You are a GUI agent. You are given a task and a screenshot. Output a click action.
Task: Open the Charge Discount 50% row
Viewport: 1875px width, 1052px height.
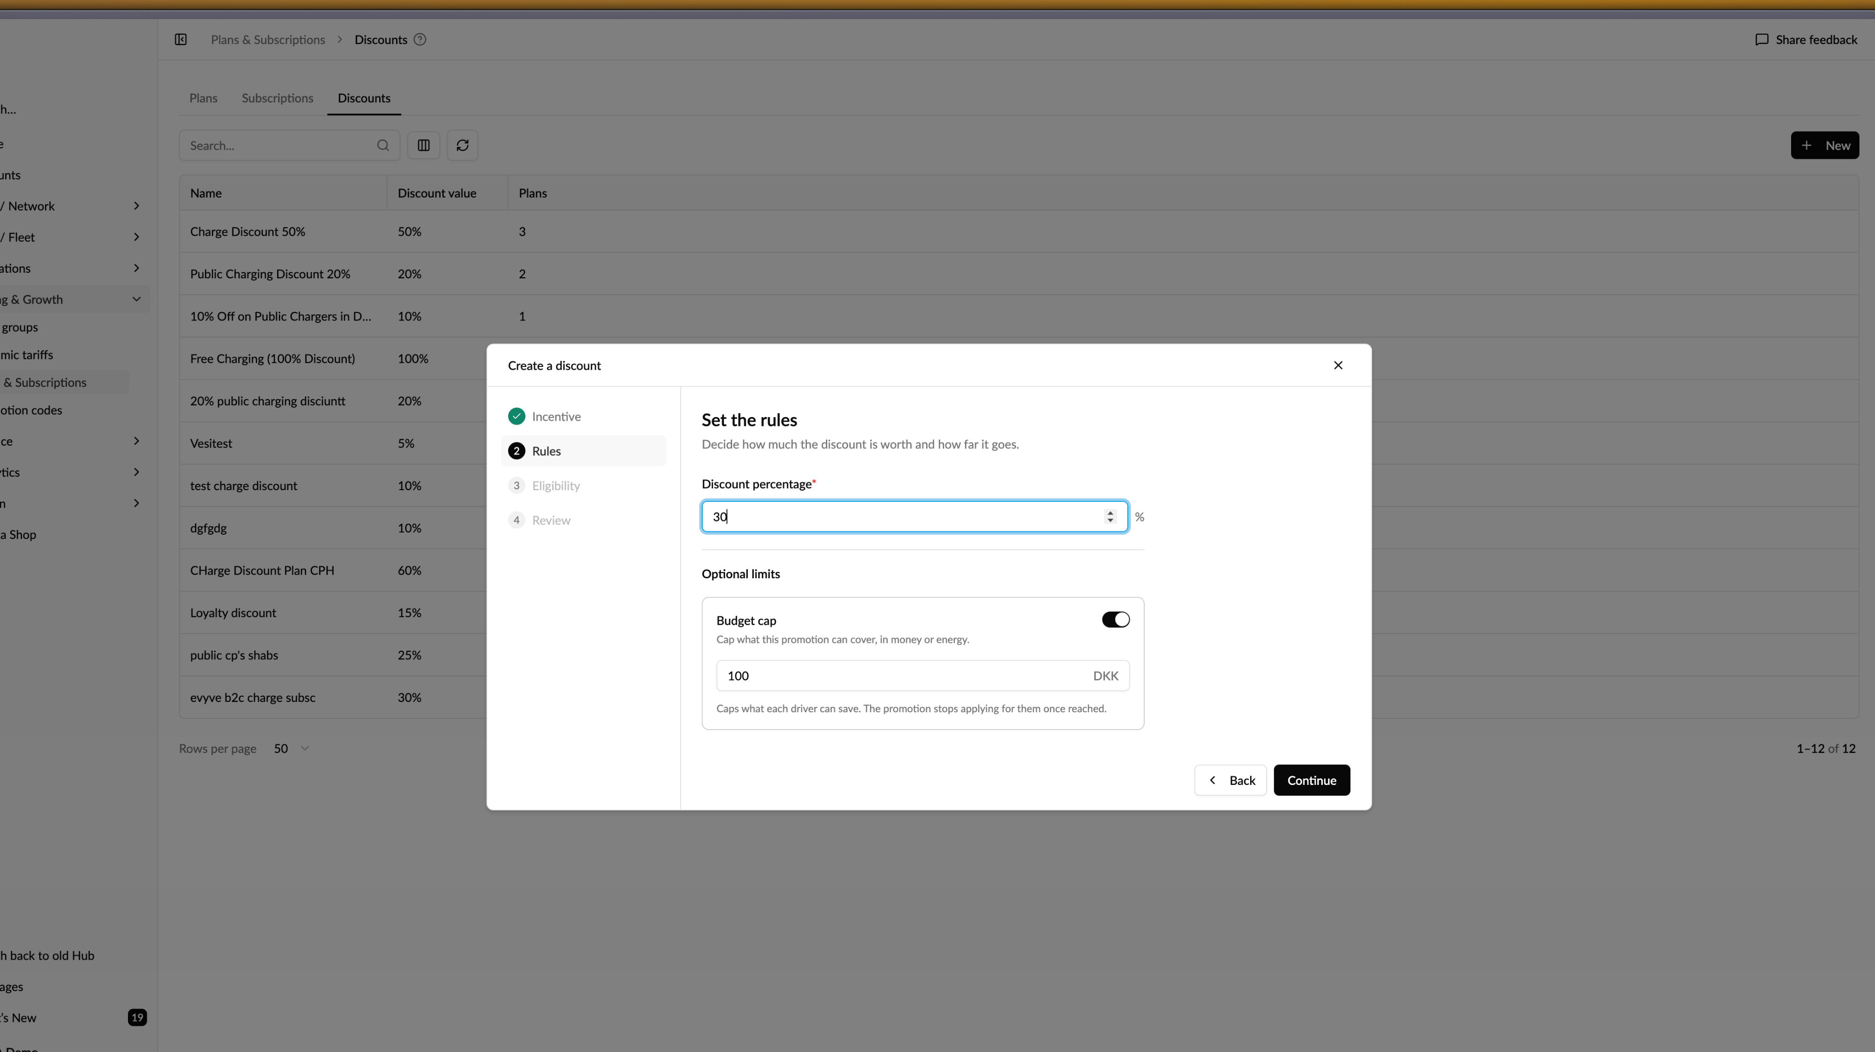point(1019,231)
